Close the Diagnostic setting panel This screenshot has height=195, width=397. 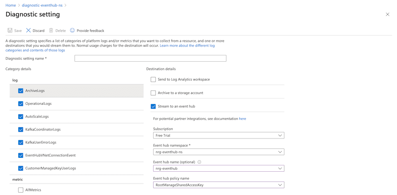pyautogui.click(x=387, y=14)
